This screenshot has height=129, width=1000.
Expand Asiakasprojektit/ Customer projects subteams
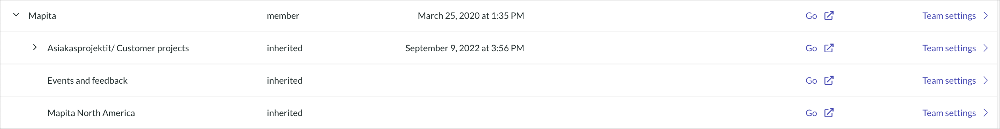point(35,47)
